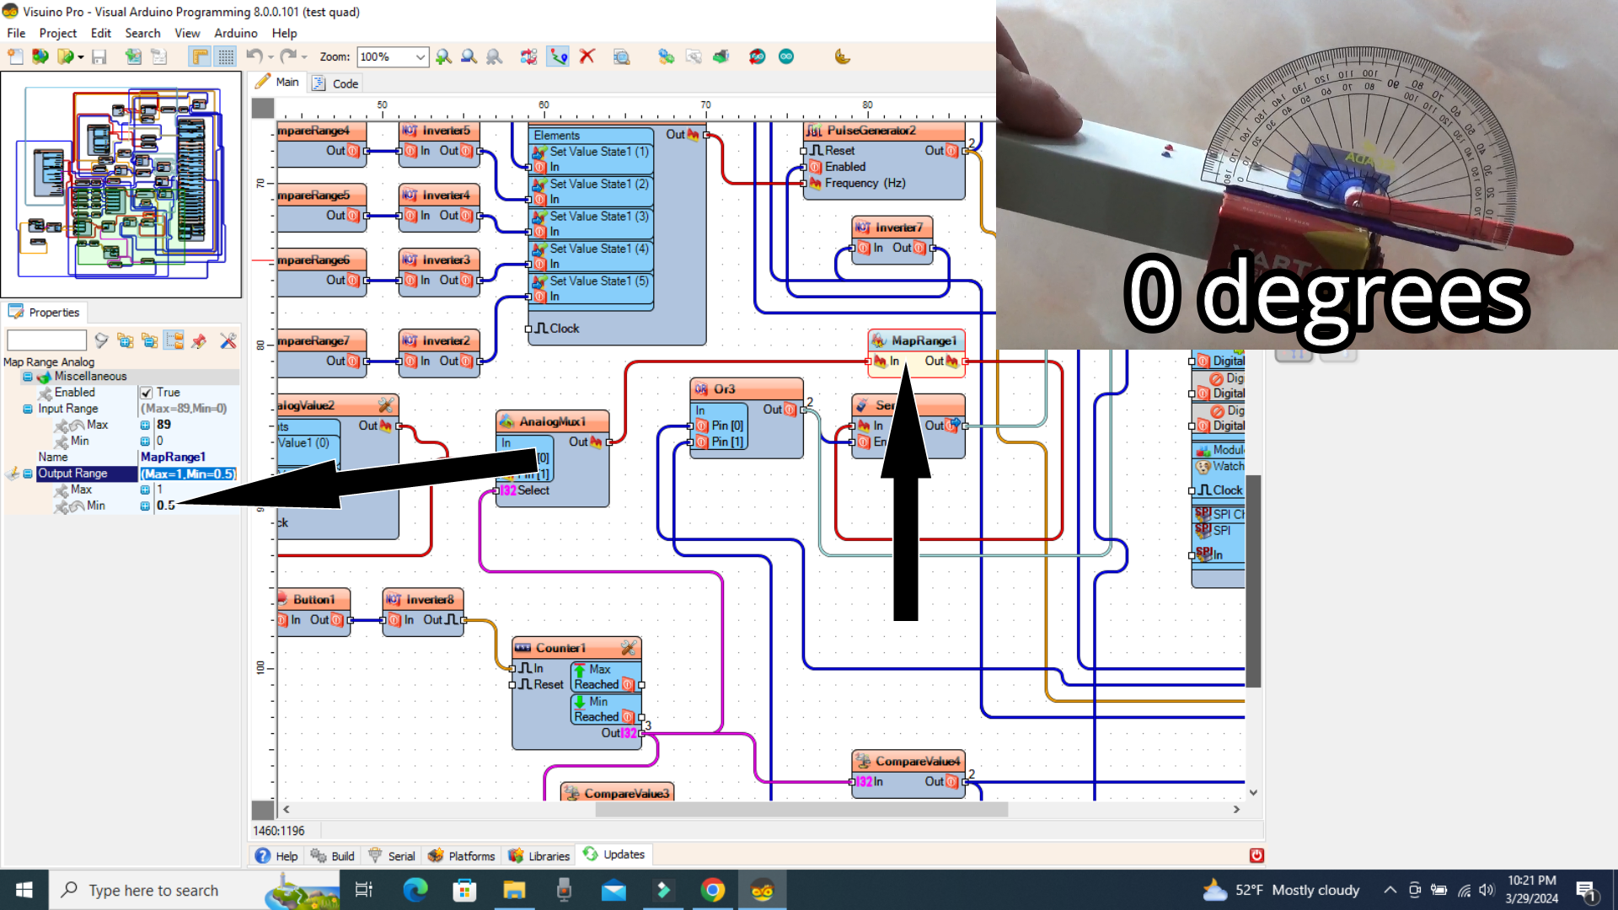Select the Properties panel tab
Viewport: 1618px width, 910px height.
45,312
